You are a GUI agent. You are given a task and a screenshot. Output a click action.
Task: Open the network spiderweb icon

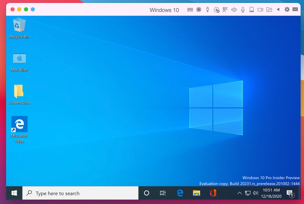tap(225, 10)
